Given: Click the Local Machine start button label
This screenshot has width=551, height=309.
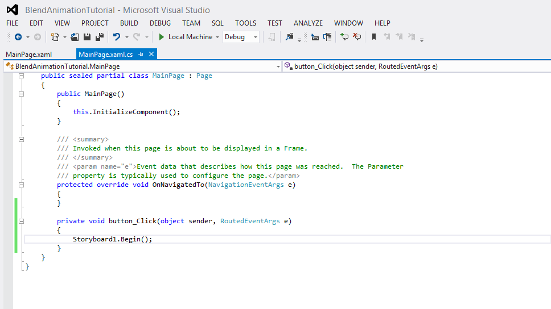Looking at the screenshot, I should [191, 37].
